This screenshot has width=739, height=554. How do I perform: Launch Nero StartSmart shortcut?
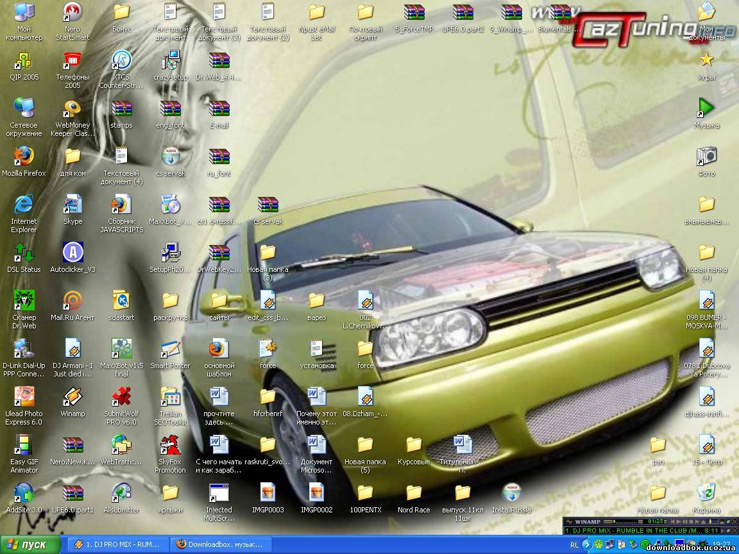coord(72,21)
